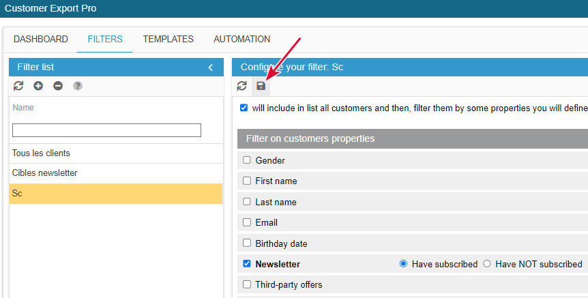Screen dimensions: 588x298
Task: Reload the filter configuration panel
Action: click(241, 86)
